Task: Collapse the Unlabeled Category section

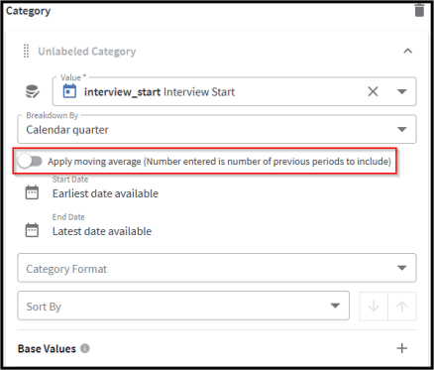Action: (x=408, y=51)
